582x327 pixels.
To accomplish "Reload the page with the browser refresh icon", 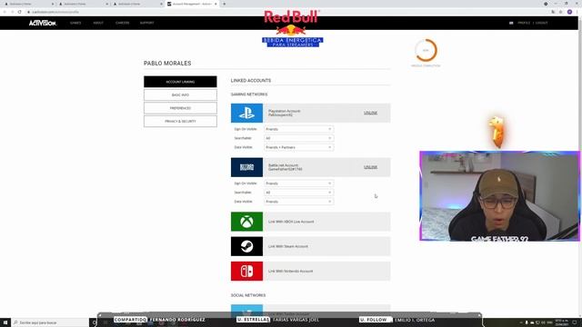I will point(20,12).
